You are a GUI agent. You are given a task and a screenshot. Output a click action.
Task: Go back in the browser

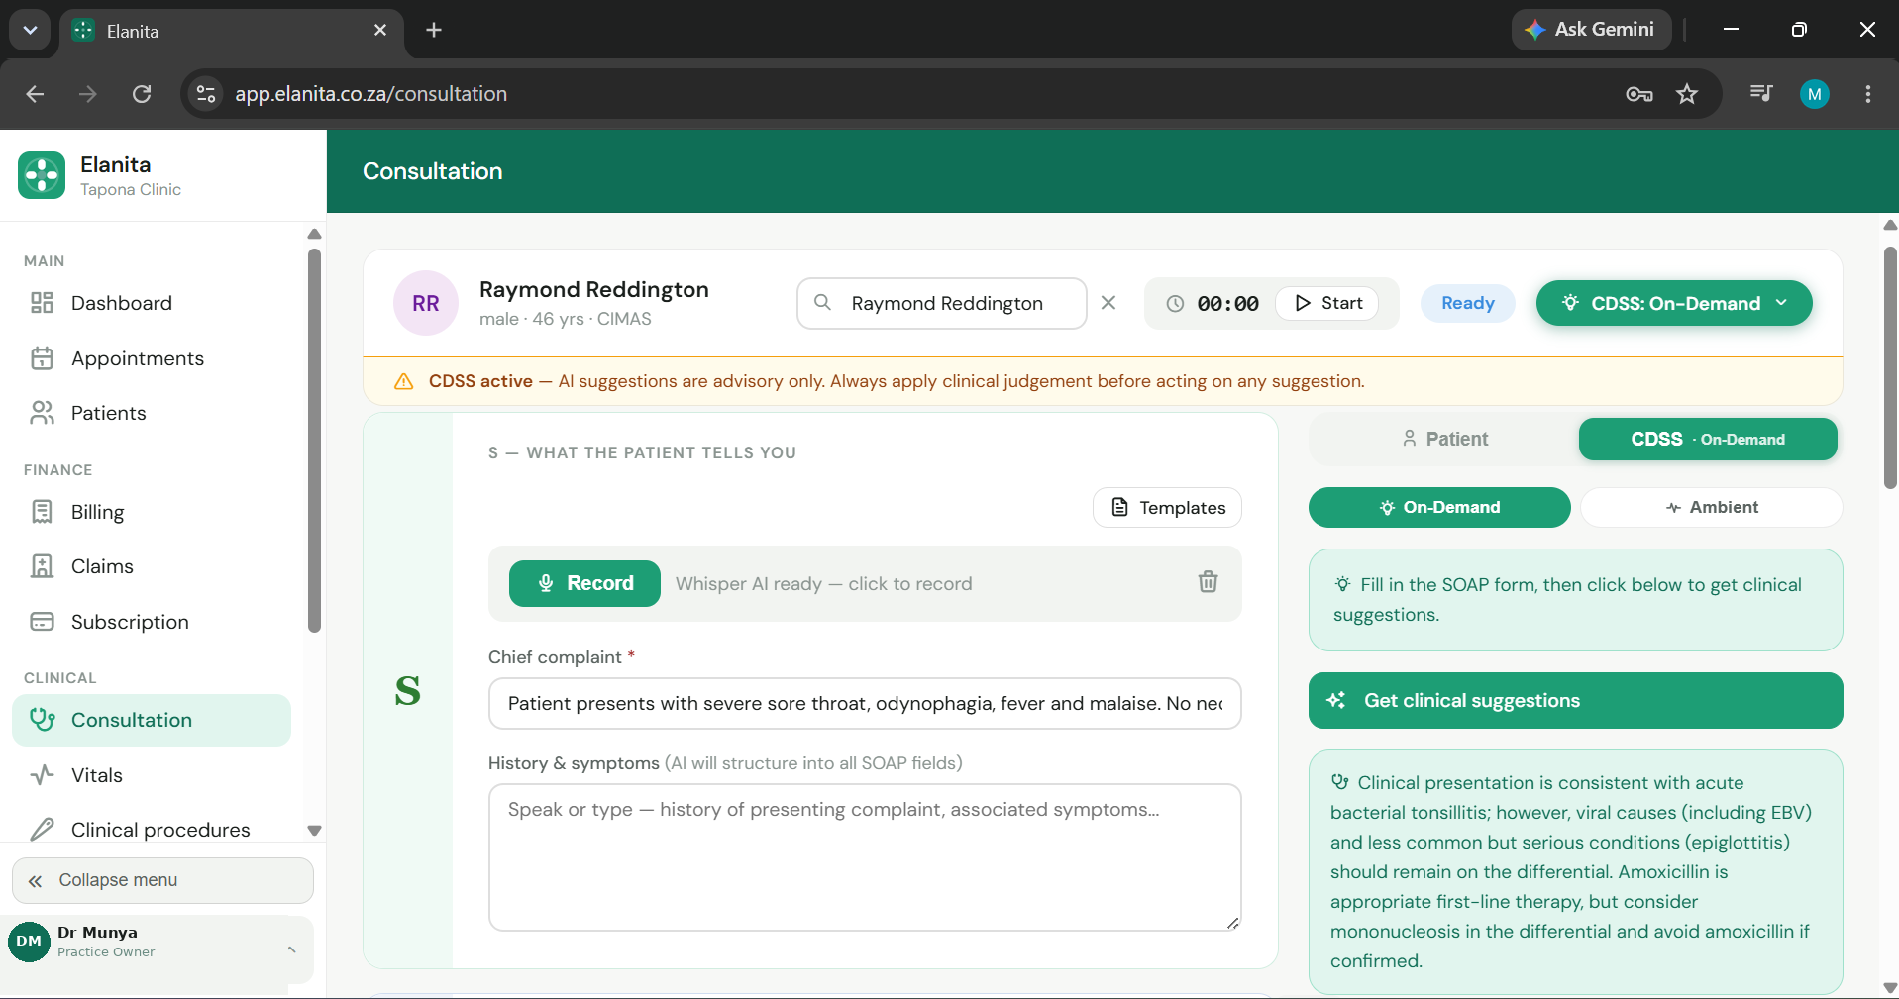[x=35, y=94]
